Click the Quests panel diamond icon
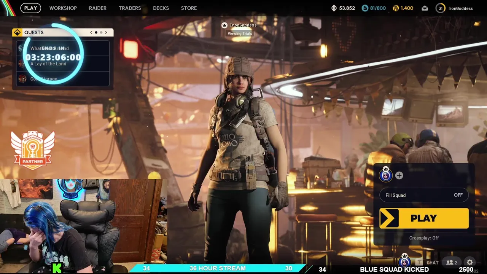This screenshot has width=487, height=274. point(17,32)
